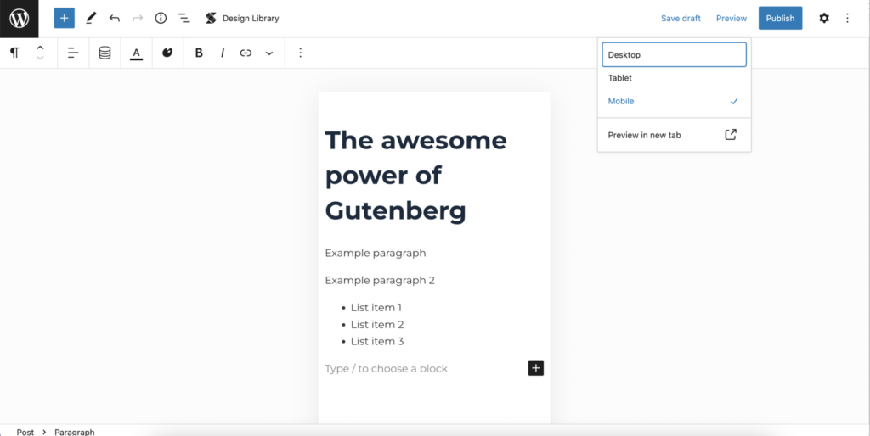The width and height of the screenshot is (870, 436).
Task: Open the block inserter plus button
Action: coord(64,18)
